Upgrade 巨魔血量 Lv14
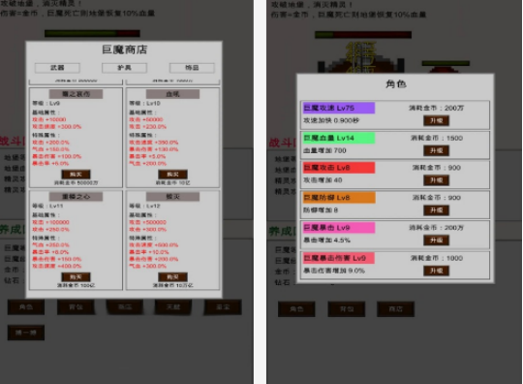Image resolution: width=523 pixels, height=384 pixels. [436, 150]
